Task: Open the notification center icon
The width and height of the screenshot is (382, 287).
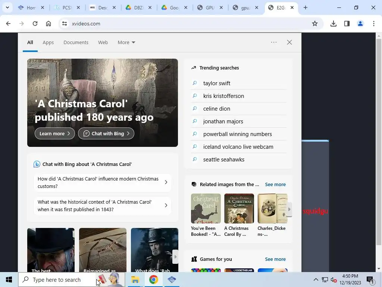Action: (370, 280)
